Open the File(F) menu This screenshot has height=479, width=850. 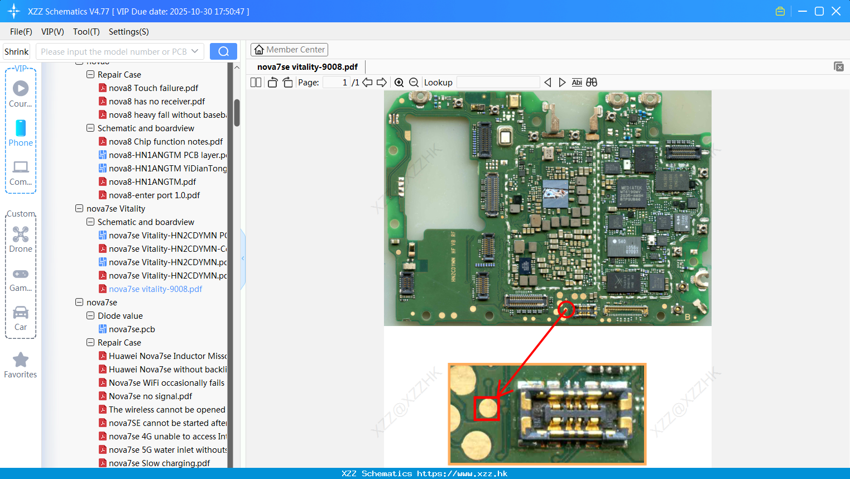coord(21,32)
